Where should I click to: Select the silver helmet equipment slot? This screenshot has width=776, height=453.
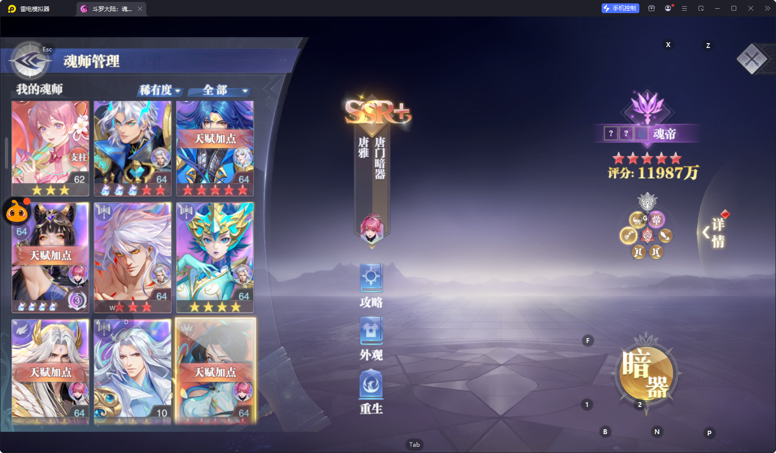(647, 202)
